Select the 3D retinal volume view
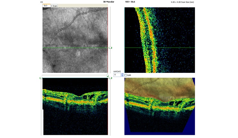This screenshot has height=138, width=238. 160,106
